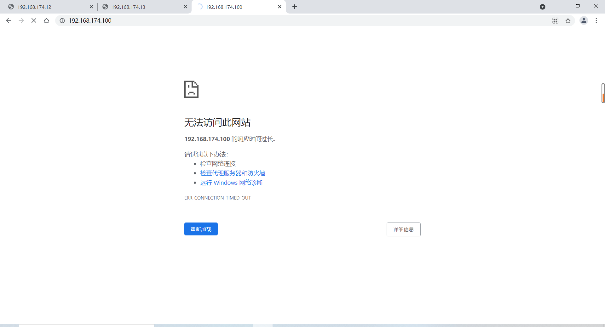Viewport: 605px width, 327px height.
Task: Close the 192.168.174.13 tab
Action: (185, 7)
